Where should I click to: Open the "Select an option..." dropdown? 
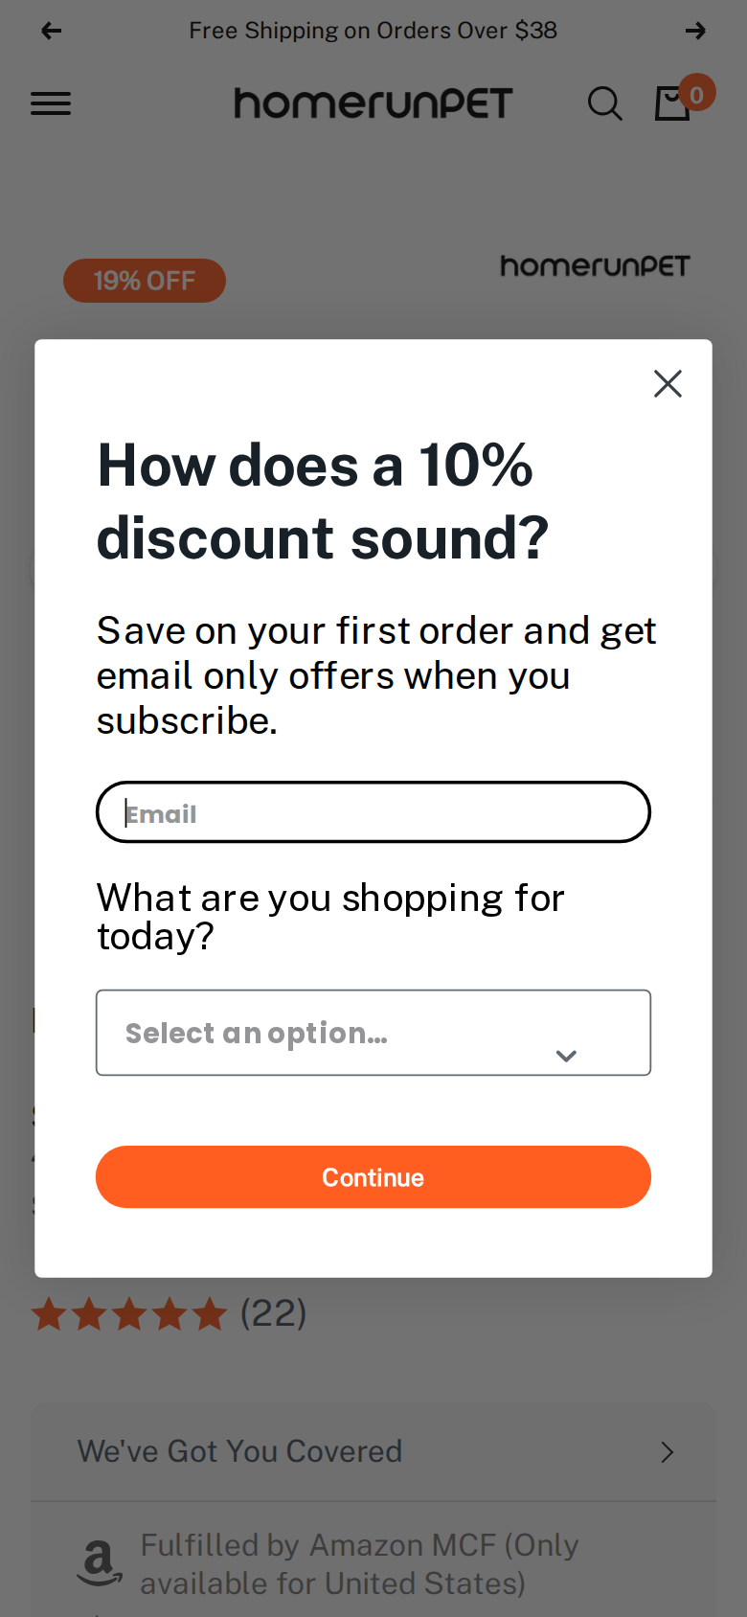pos(373,1033)
